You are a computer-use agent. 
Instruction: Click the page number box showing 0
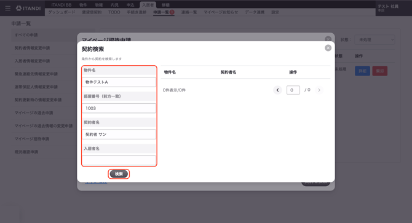(x=293, y=90)
